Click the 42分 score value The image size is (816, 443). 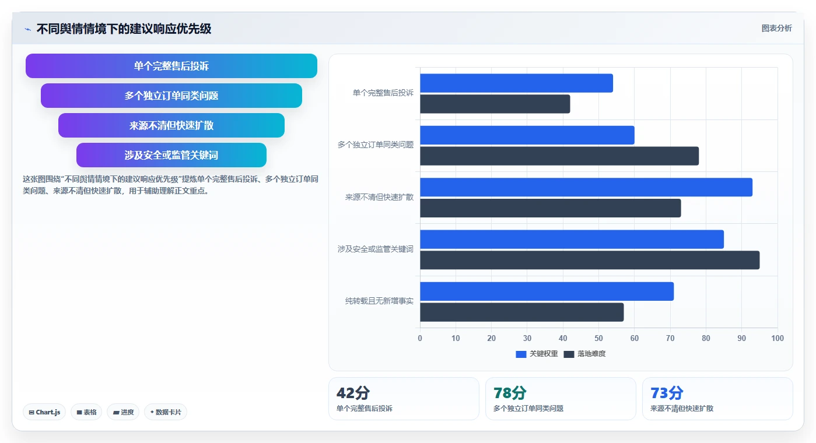(353, 393)
